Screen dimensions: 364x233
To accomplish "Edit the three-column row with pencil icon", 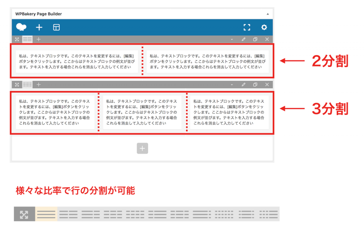I will [243, 85].
